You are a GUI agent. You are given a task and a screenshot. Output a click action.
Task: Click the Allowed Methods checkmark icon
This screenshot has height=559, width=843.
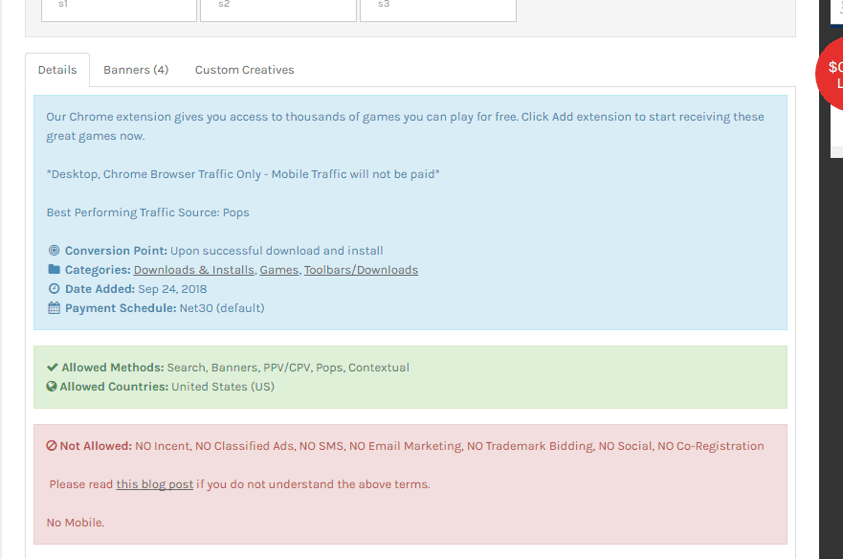pos(53,367)
